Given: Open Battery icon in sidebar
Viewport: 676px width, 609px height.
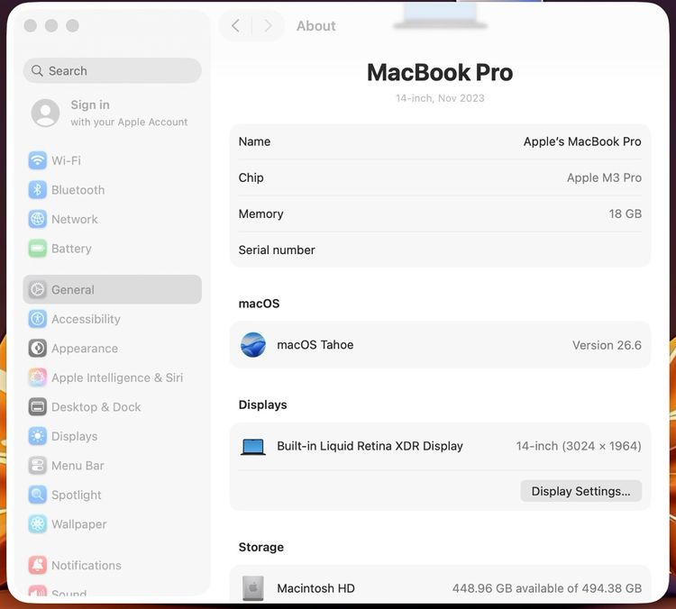Looking at the screenshot, I should (x=38, y=249).
